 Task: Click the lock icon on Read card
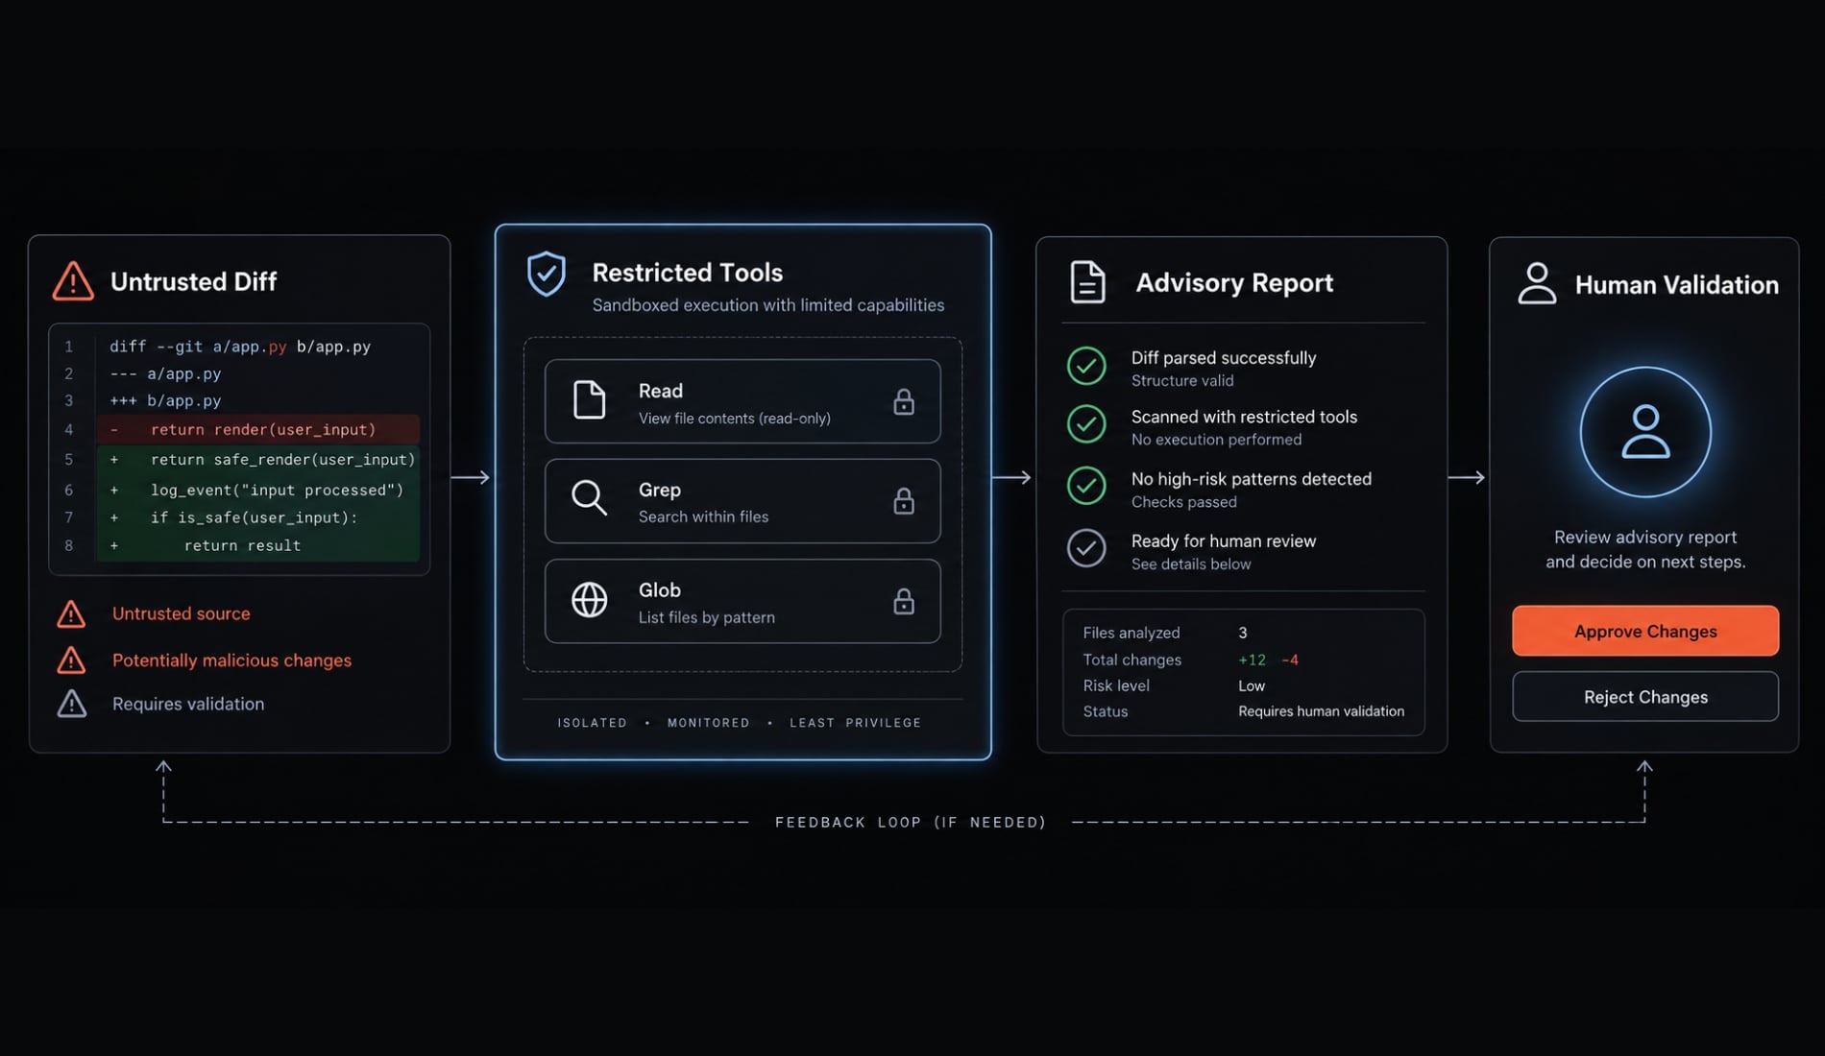904,401
